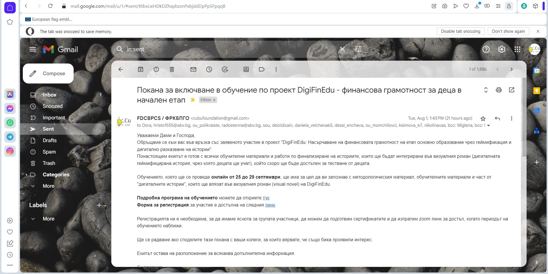Reload the browser page
Image resolution: width=548 pixels, height=274 pixels.
click(50, 6)
